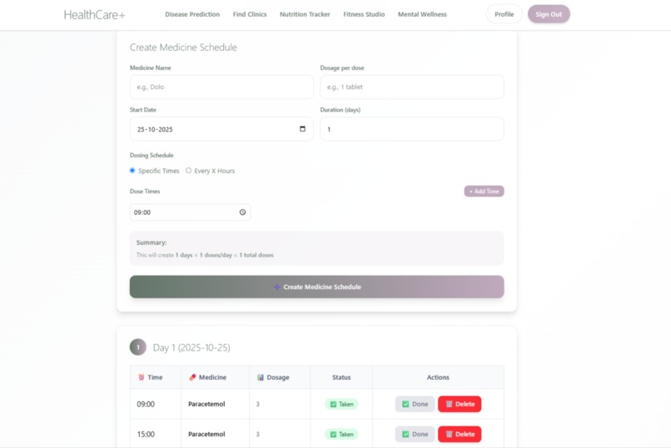The image size is (671, 448).
Task: Click the Duration (days) field
Action: 411,129
